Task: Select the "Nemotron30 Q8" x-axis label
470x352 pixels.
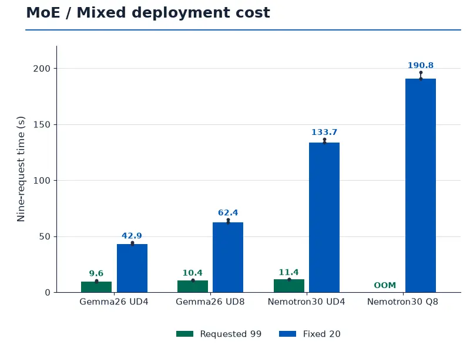Action: click(x=402, y=302)
